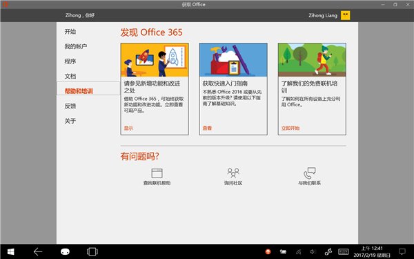Viewport: 414px width, 259px height.
Task: Click the 显示 link on new features card
Action: click(128, 128)
